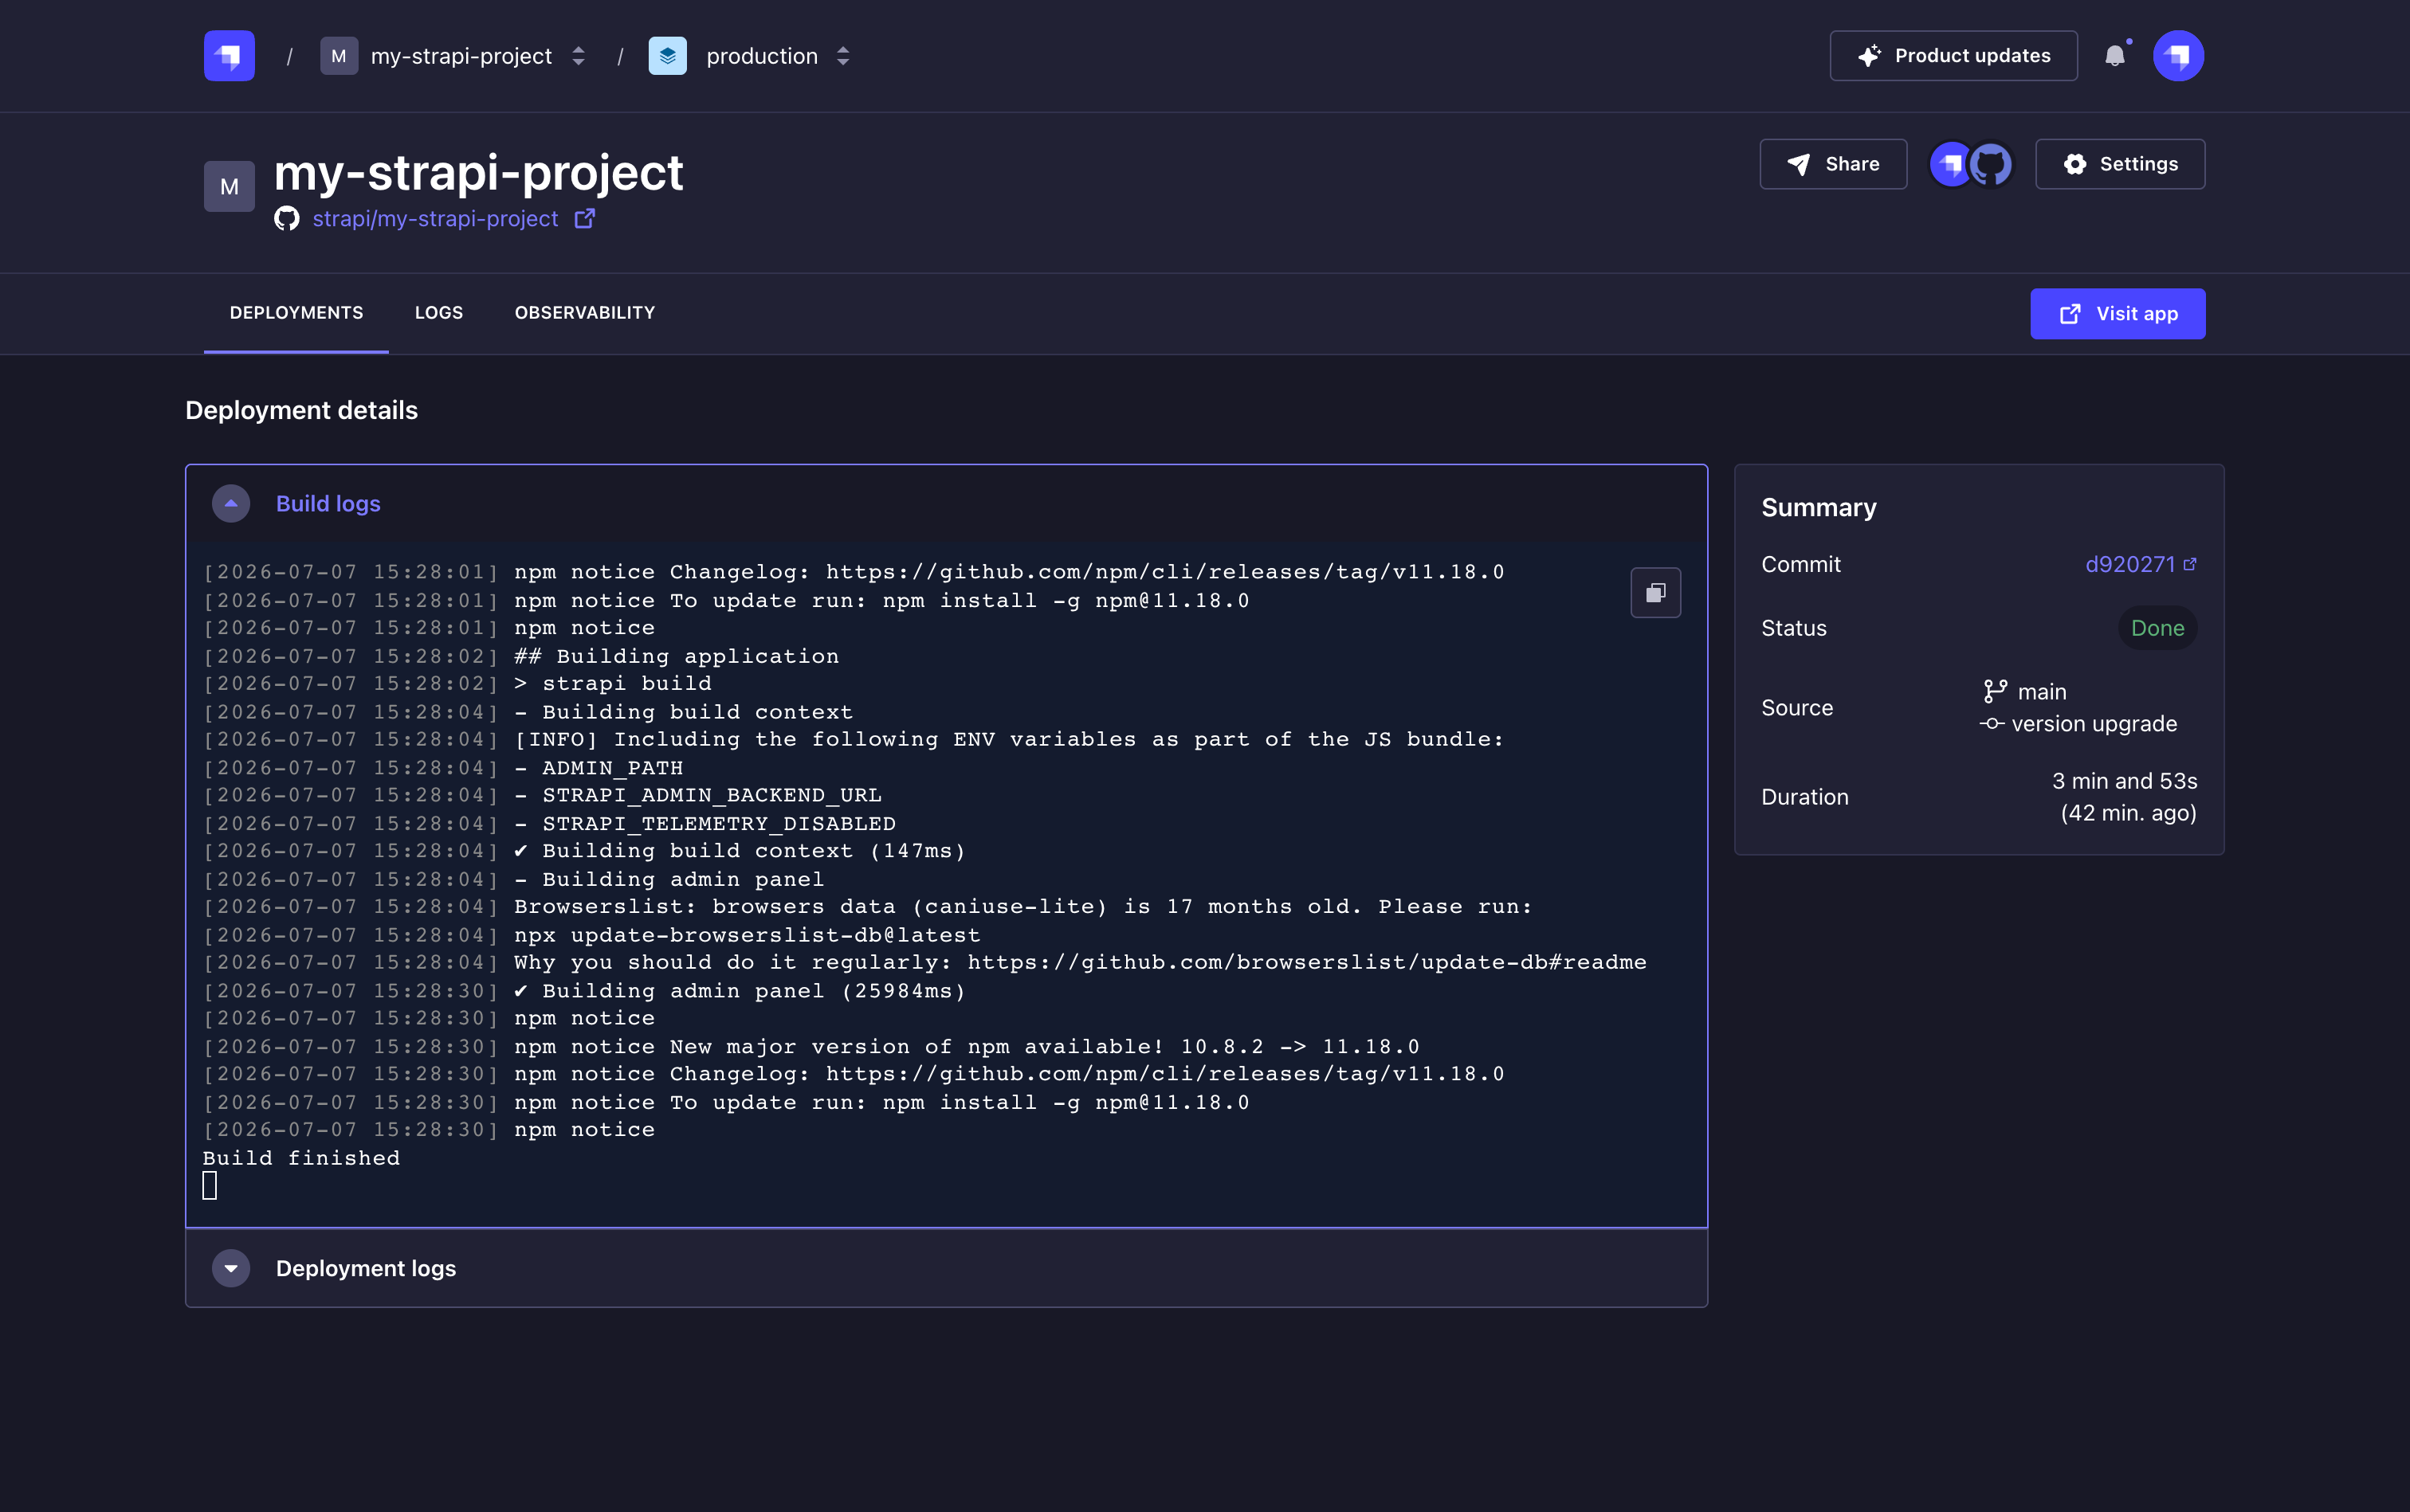Image resolution: width=2410 pixels, height=1512 pixels.
Task: Click the large M project badge
Action: tap(229, 186)
